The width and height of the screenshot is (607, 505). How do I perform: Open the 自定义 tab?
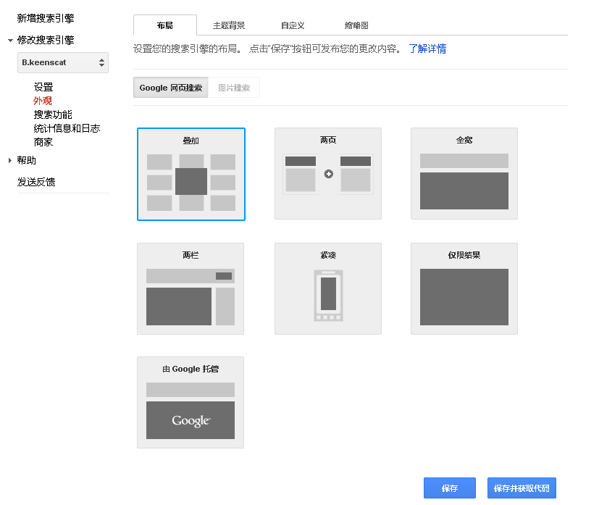click(x=292, y=25)
